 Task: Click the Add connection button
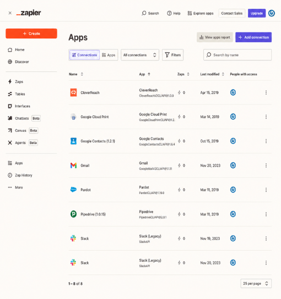tap(253, 37)
